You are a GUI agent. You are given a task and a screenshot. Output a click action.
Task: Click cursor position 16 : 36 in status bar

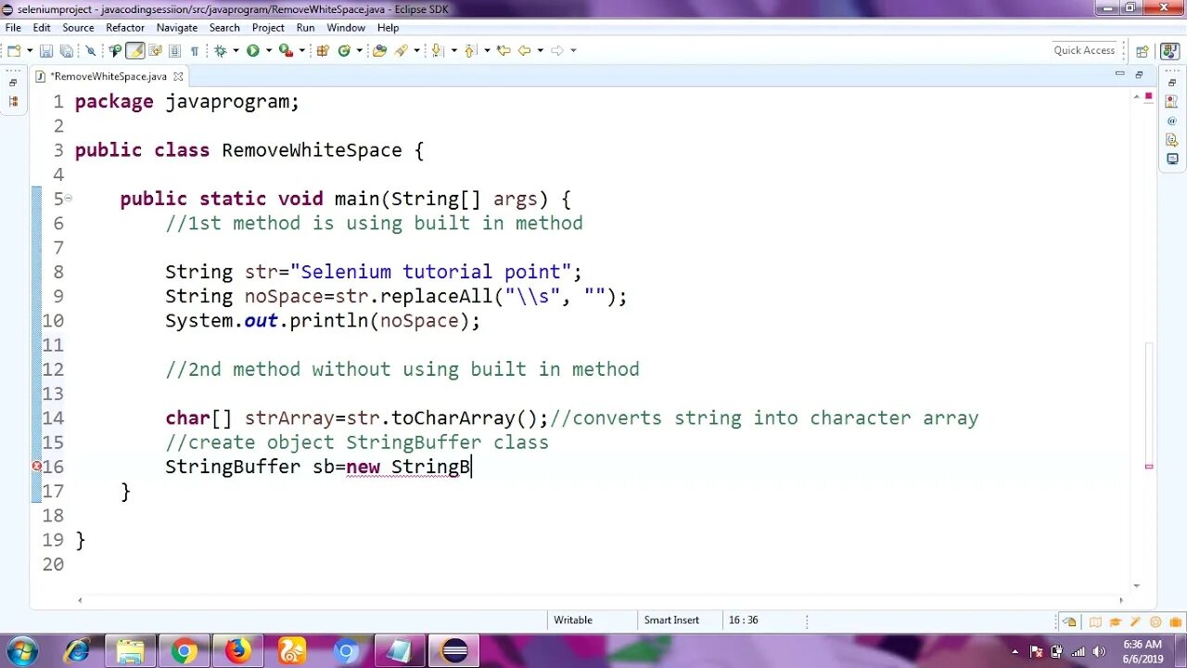click(744, 620)
